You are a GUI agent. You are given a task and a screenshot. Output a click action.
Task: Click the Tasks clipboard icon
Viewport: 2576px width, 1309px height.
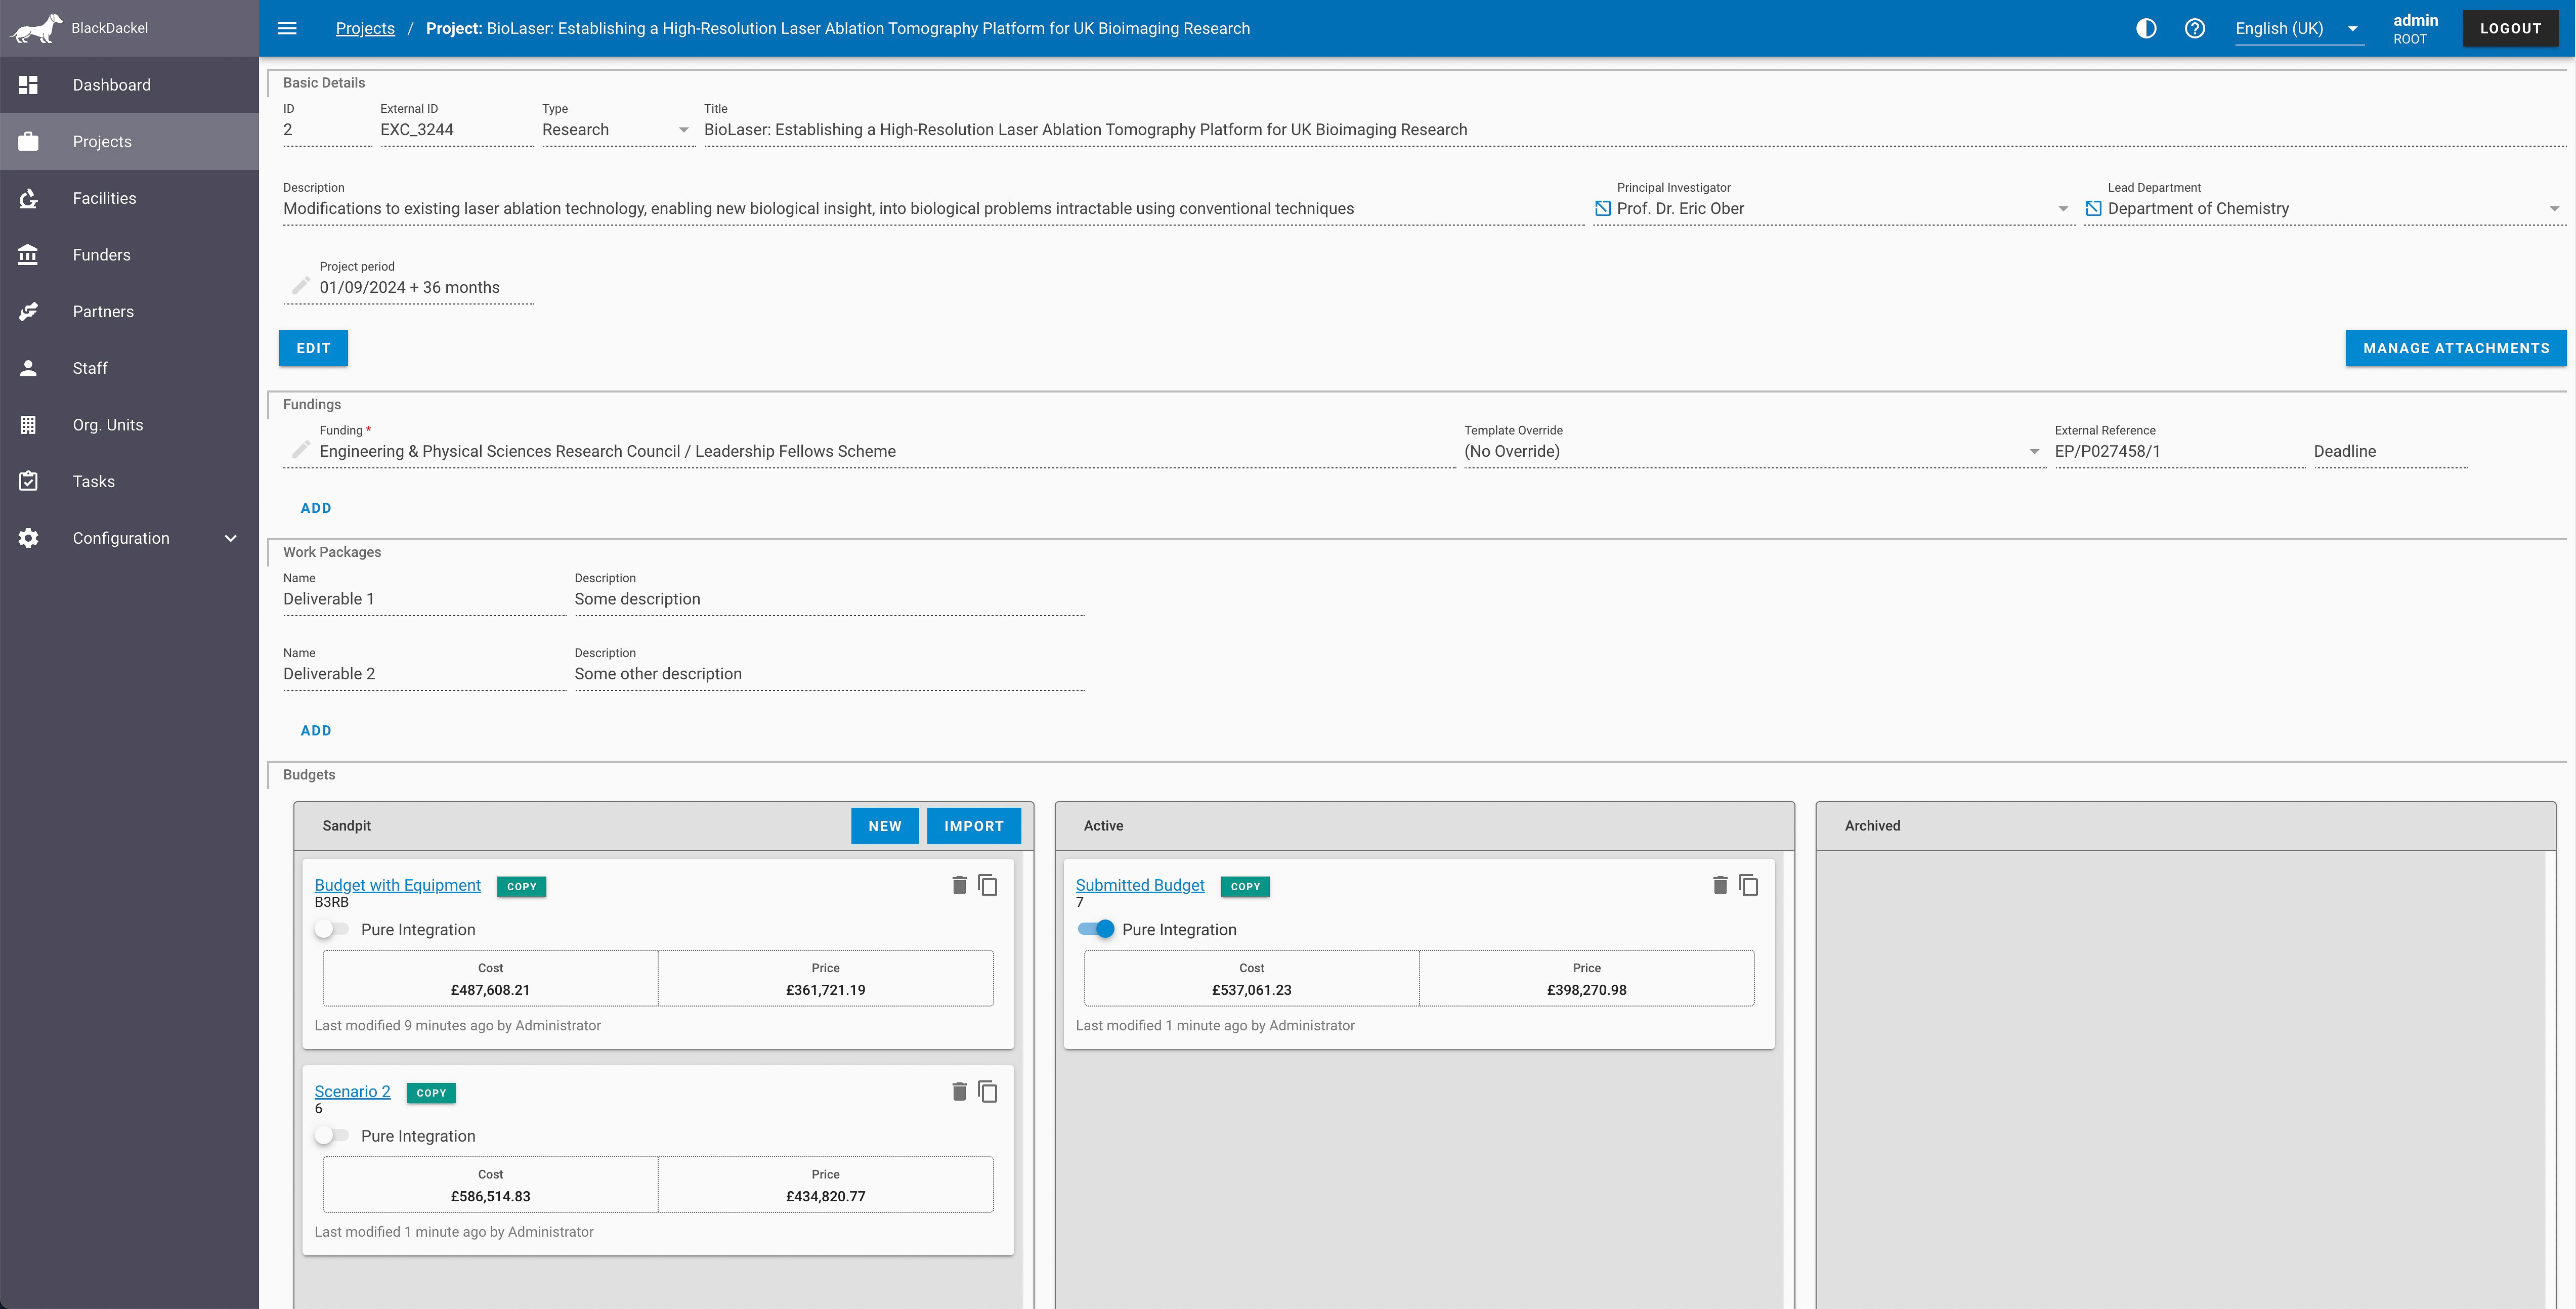[28, 481]
